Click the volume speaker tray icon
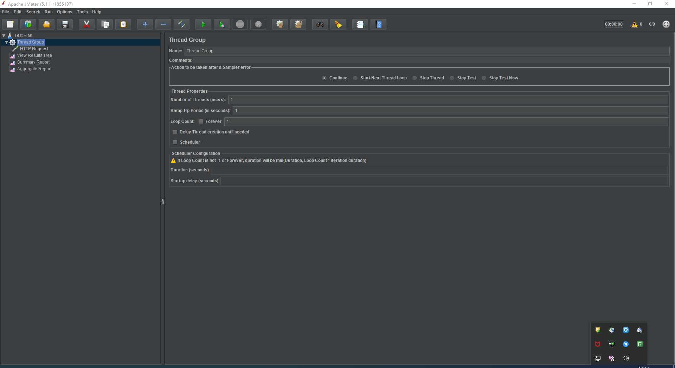675x368 pixels. point(626,358)
